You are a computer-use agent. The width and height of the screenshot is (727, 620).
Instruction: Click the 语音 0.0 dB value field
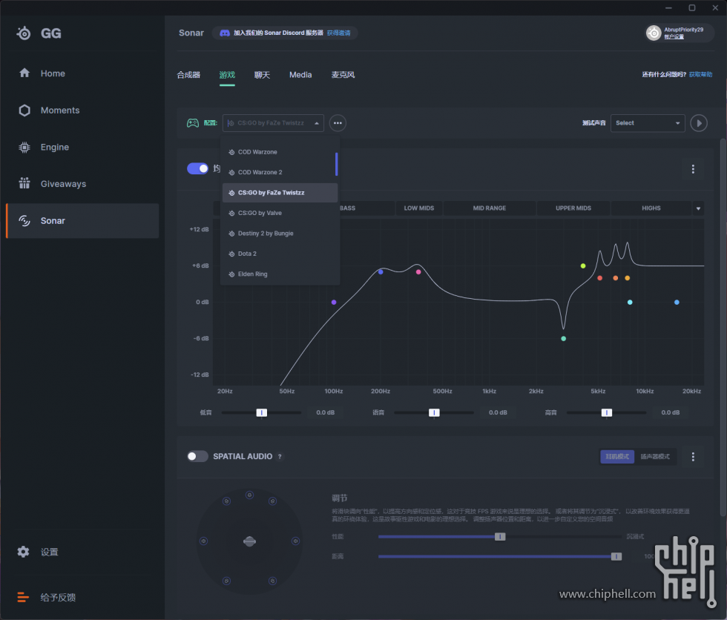point(498,412)
